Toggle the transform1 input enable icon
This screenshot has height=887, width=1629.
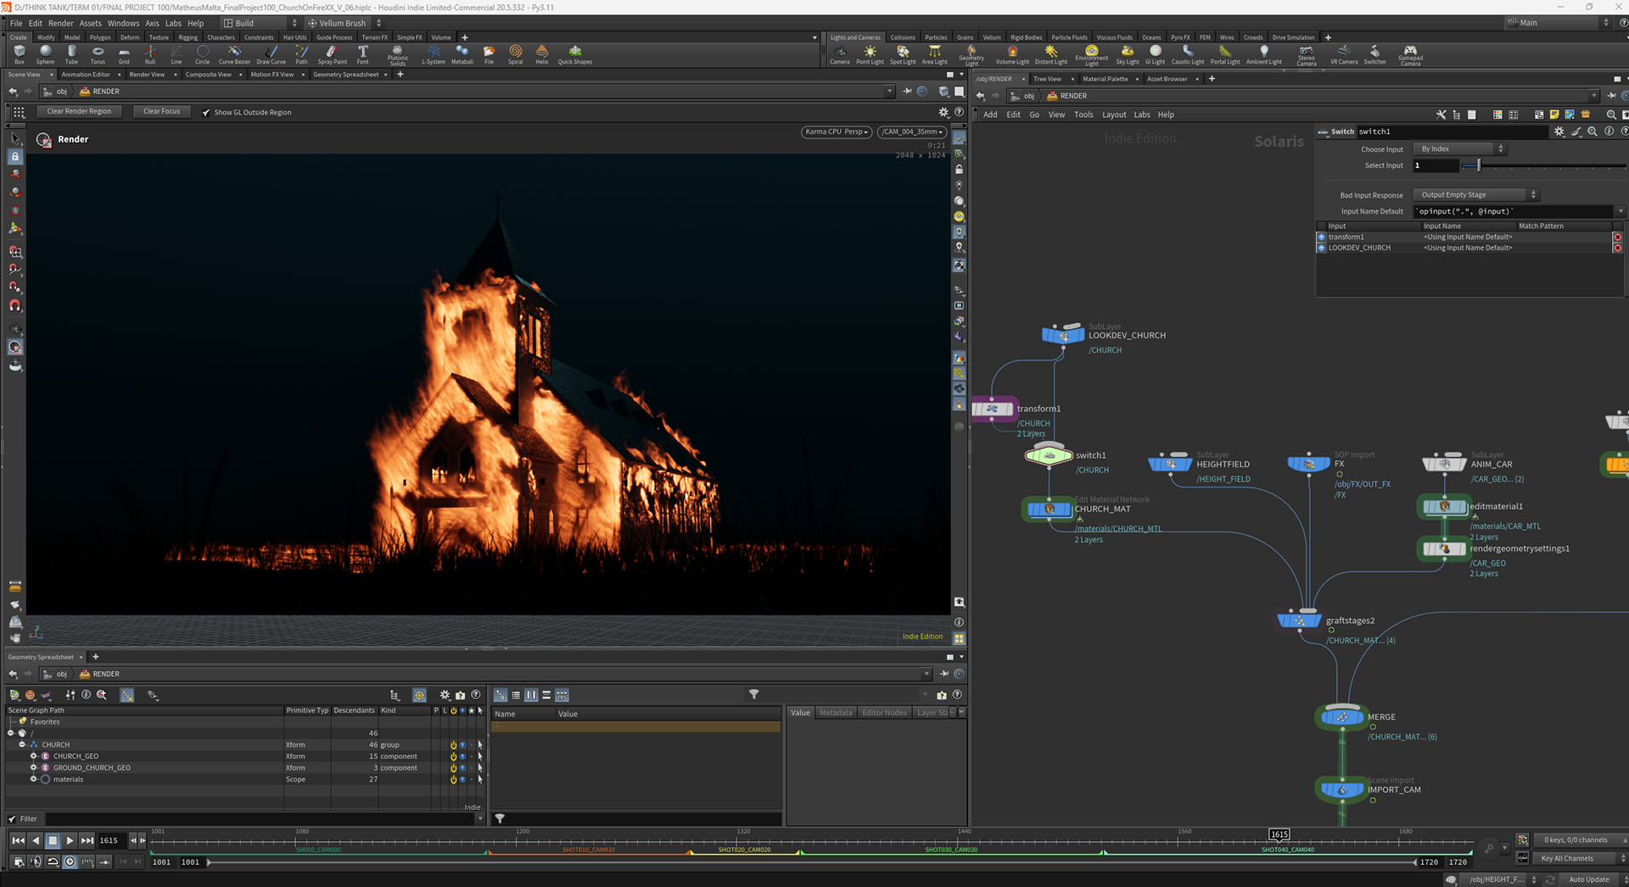[1321, 237]
